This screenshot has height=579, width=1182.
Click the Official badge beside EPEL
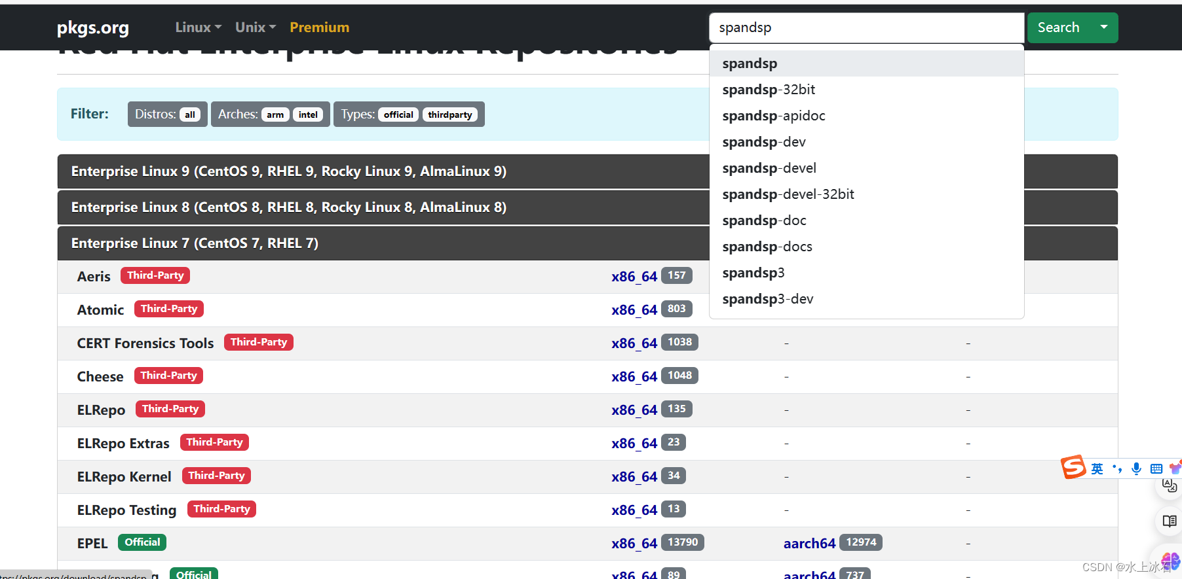pos(142,542)
